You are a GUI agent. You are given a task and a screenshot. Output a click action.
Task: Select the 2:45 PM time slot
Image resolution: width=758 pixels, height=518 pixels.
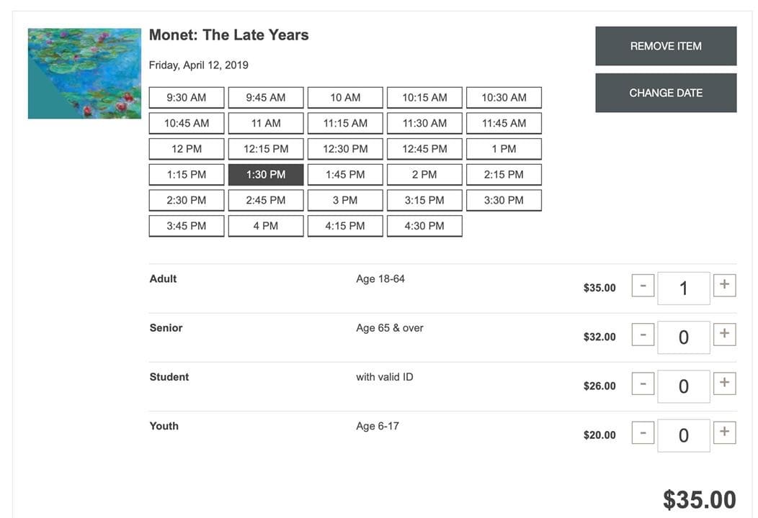(266, 200)
